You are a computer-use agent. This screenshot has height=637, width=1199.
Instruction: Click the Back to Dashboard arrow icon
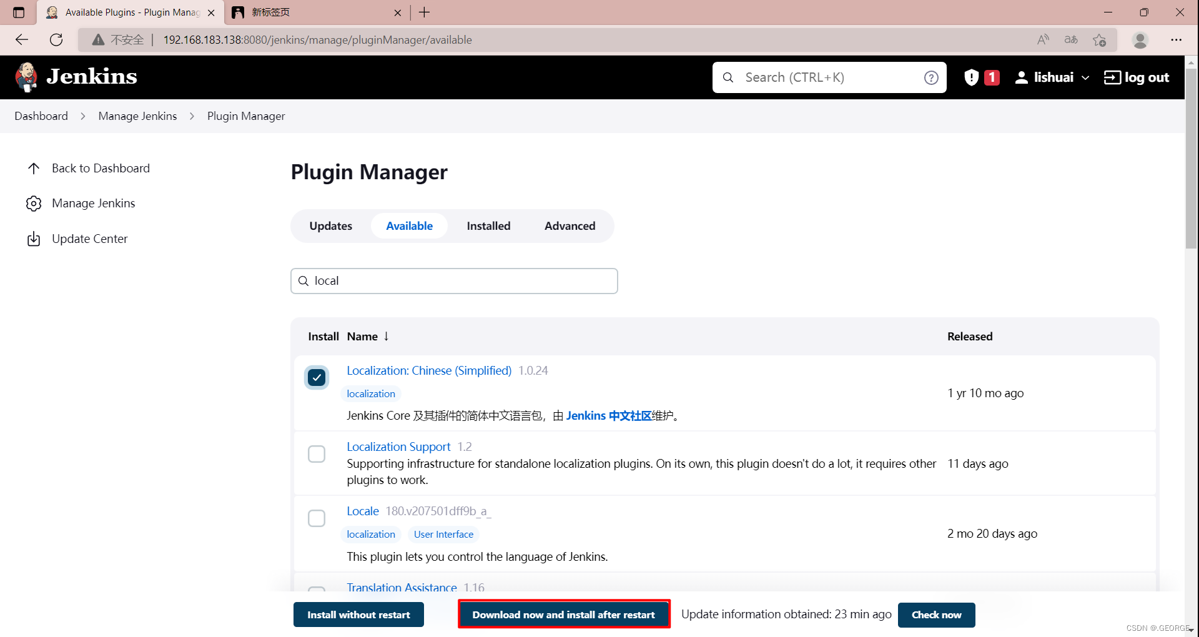(x=34, y=168)
